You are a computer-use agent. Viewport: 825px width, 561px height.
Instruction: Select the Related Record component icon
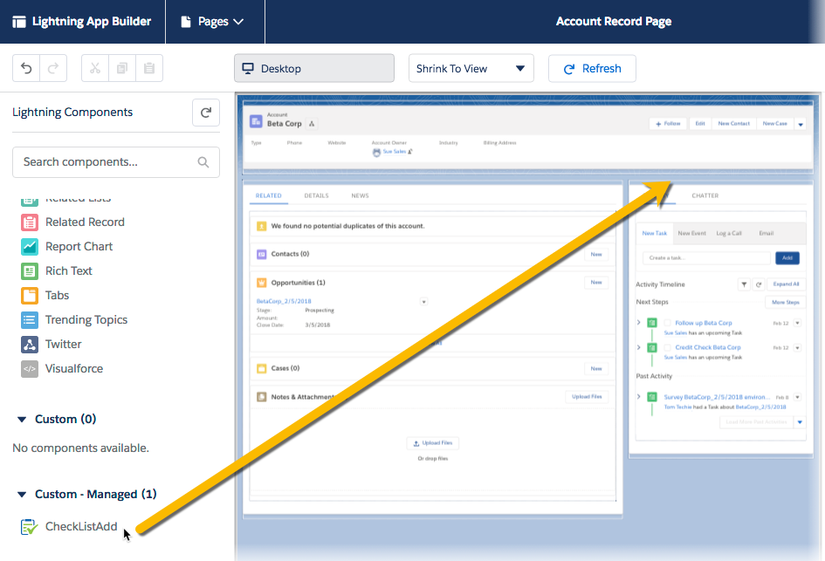30,222
